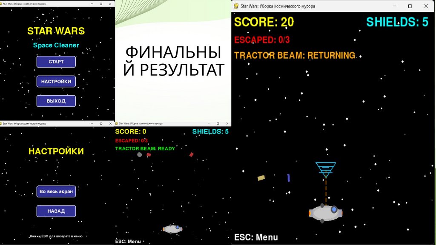Close the settings window

110,123
